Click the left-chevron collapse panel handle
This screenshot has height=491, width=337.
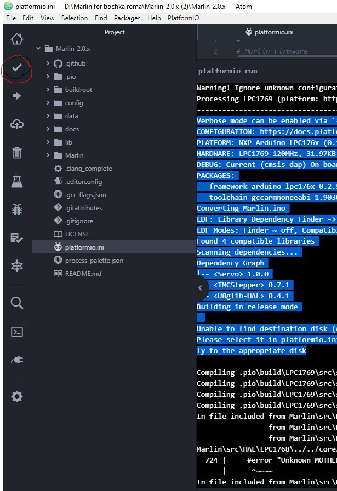(201, 288)
